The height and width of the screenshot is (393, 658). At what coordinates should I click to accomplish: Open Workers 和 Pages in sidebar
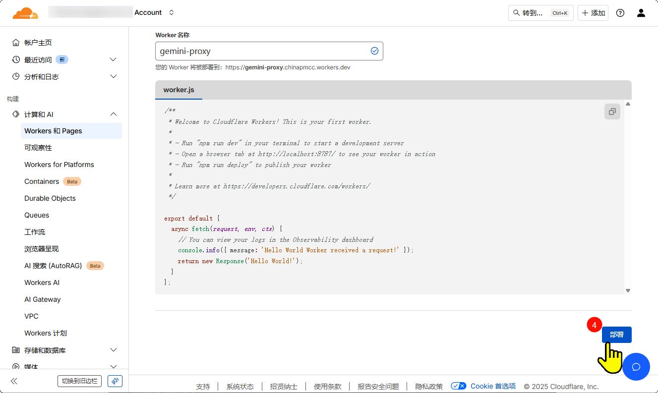pos(53,131)
